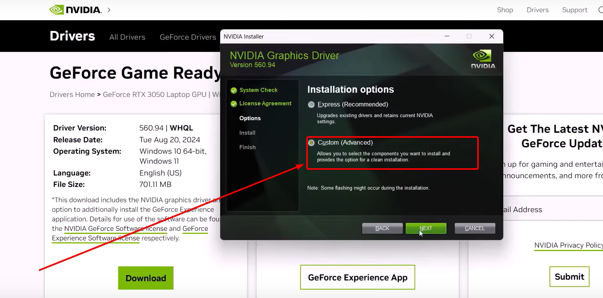Click the 'Installation options' heading

(x=351, y=89)
